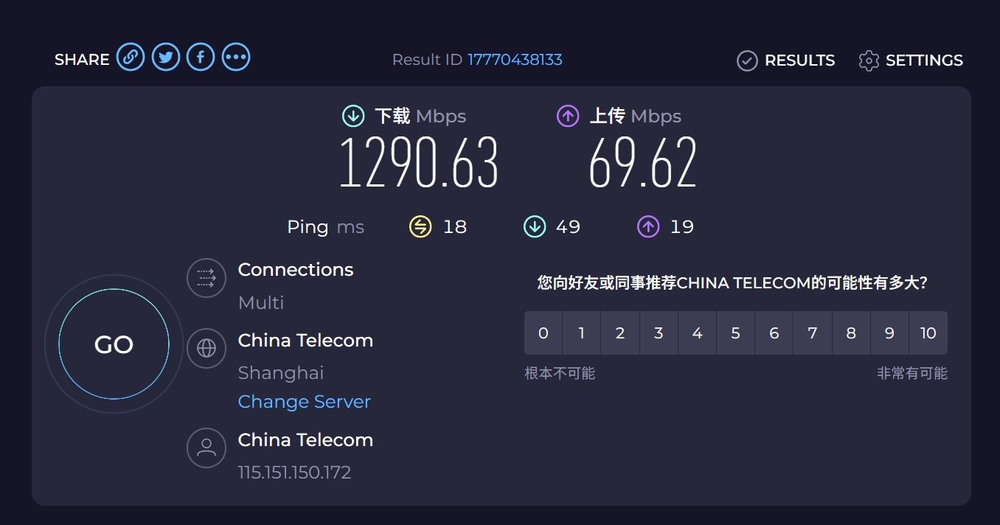This screenshot has height=525, width=1000.
Task: Select rating 3 on survey scale
Action: 659,333
